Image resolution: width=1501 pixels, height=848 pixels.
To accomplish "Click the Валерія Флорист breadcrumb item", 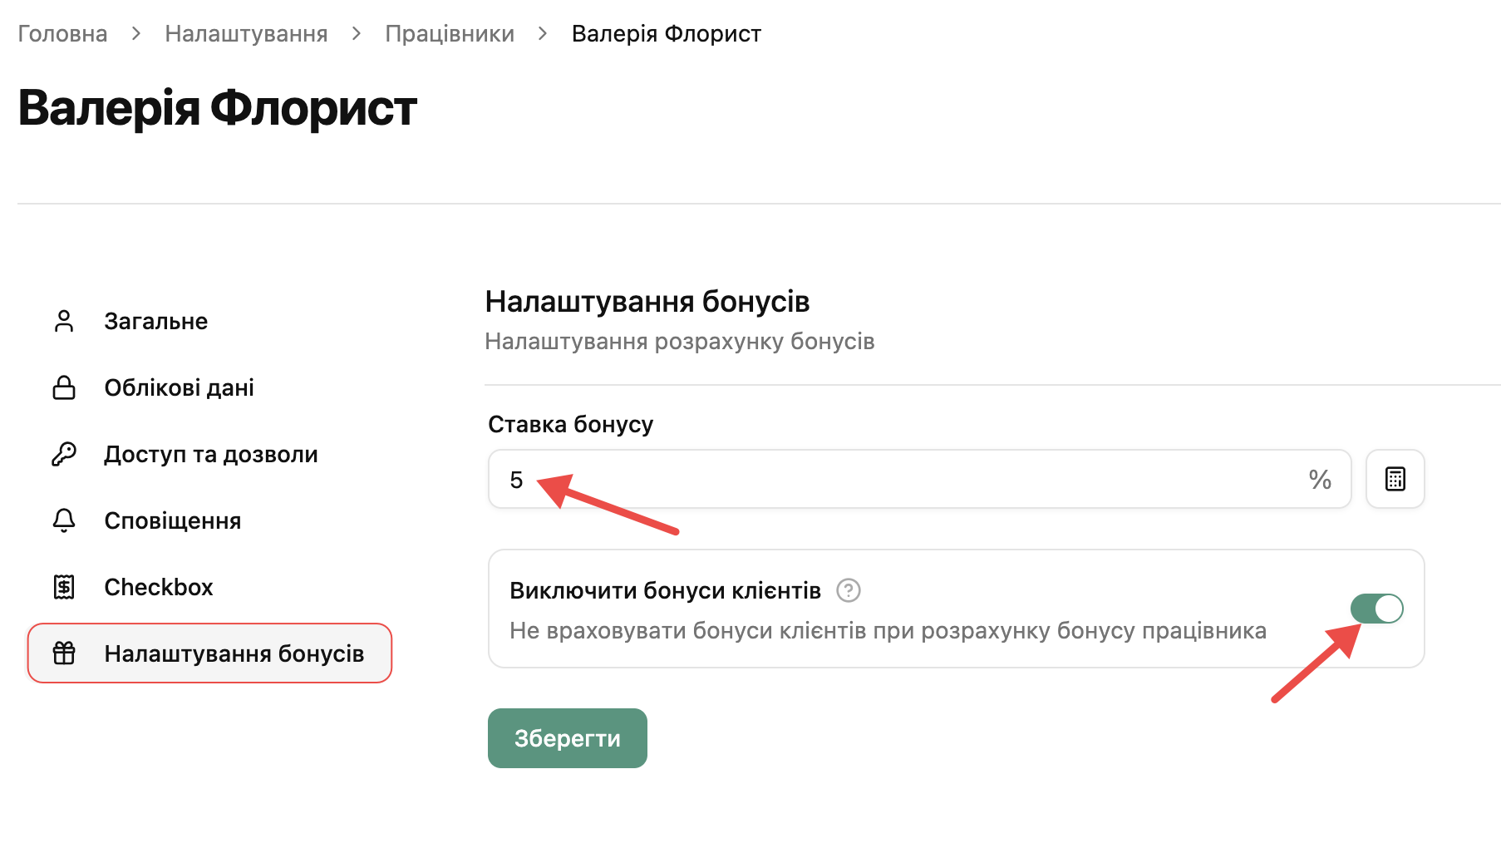I will 667,33.
